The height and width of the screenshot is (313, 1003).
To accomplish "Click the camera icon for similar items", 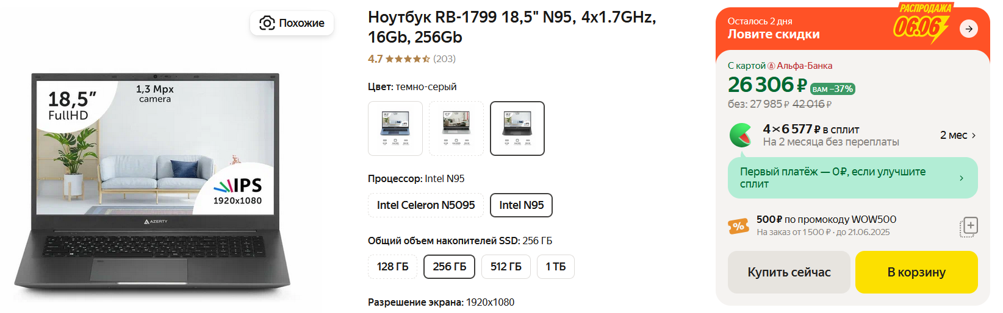I will click(x=267, y=23).
